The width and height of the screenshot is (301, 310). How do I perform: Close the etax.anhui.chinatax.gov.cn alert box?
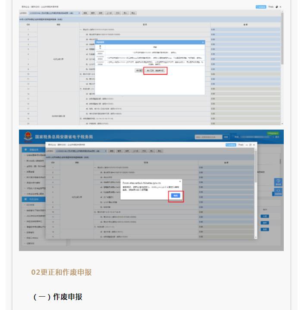(180, 181)
